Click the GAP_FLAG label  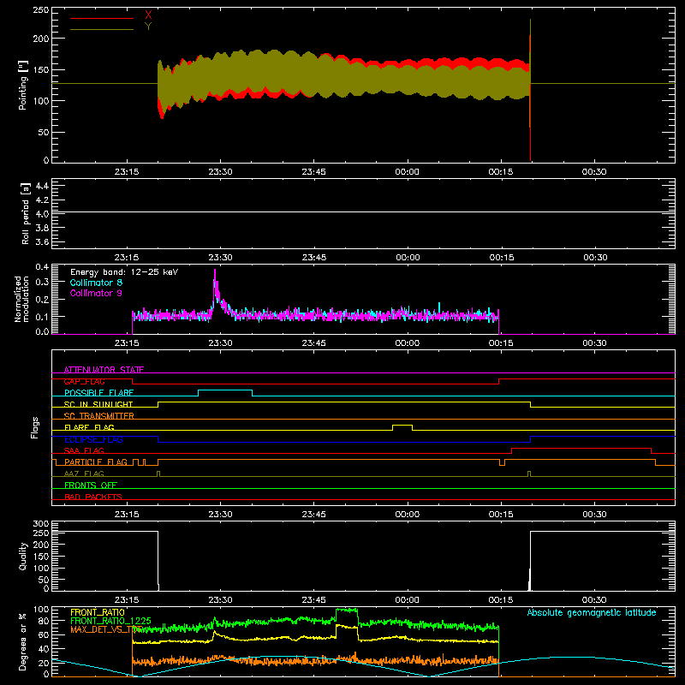(84, 381)
